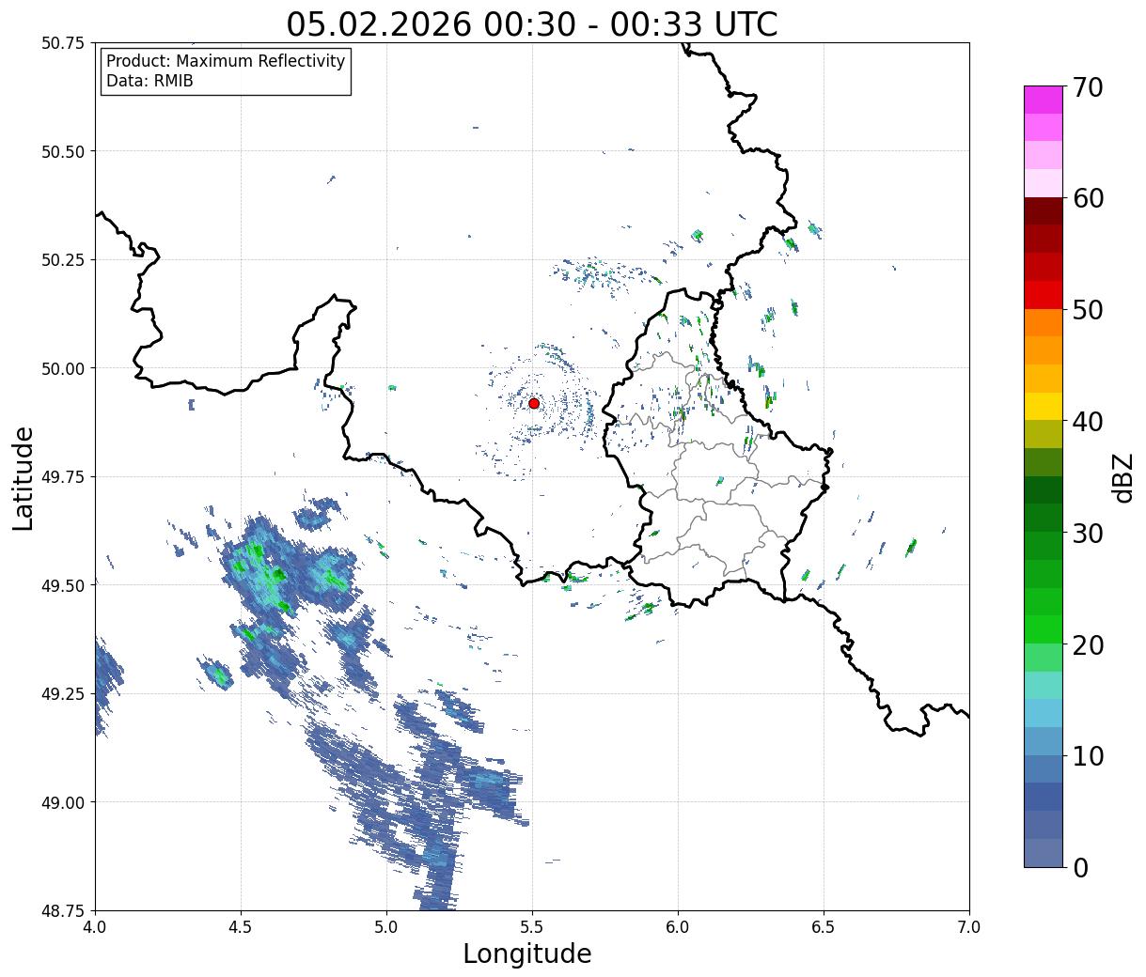Click the plot title with date and time

(x=532, y=23)
